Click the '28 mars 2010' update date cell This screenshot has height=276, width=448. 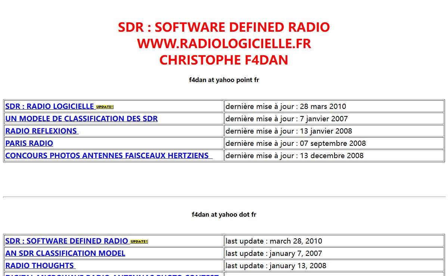click(286, 106)
